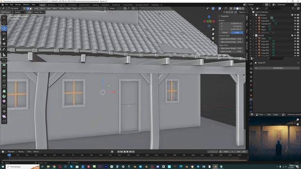Select the Edge Slide tool

4,107
